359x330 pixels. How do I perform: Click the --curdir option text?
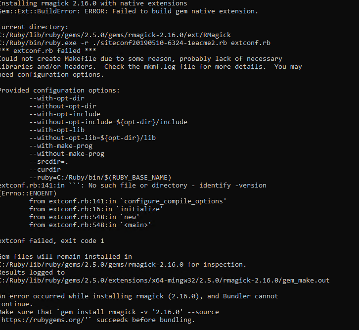click(x=45, y=170)
